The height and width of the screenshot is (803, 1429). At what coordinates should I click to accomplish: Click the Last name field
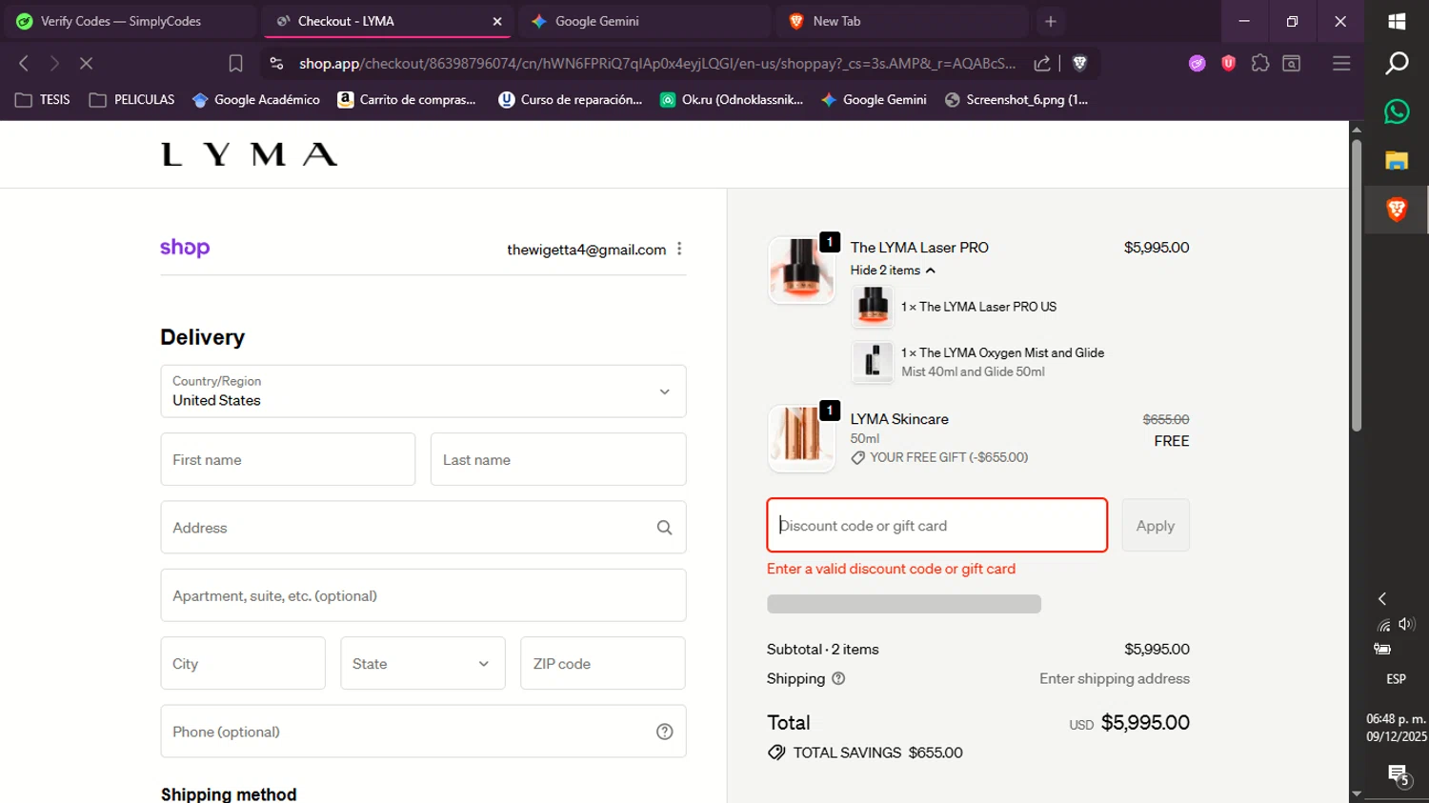558,459
